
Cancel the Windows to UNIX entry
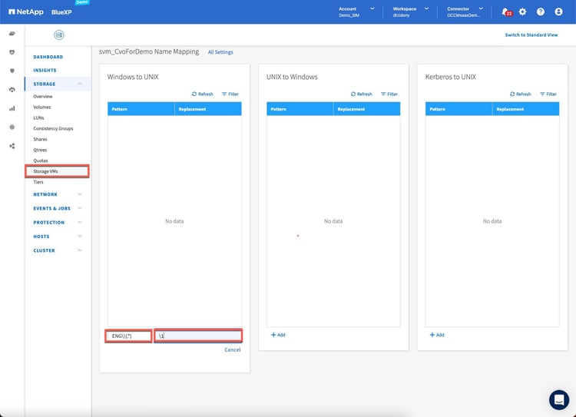232,349
